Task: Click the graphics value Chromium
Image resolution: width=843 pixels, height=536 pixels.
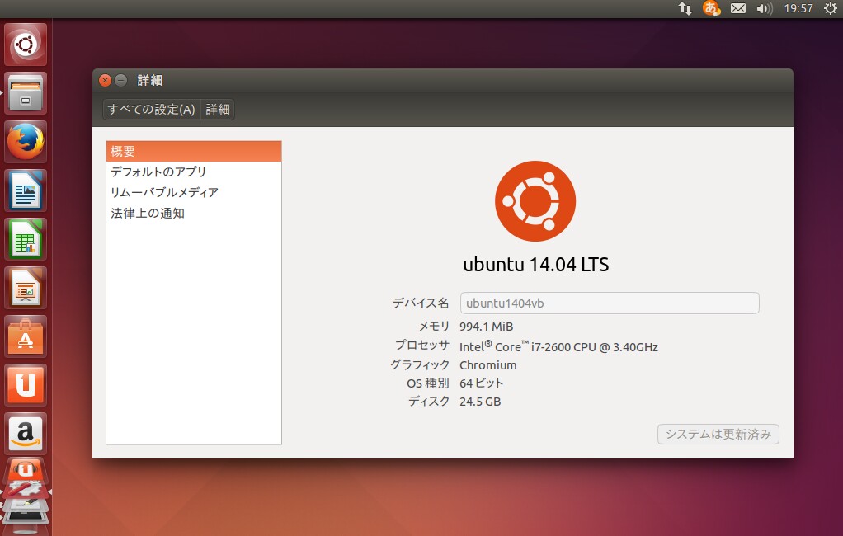Action: [488, 365]
